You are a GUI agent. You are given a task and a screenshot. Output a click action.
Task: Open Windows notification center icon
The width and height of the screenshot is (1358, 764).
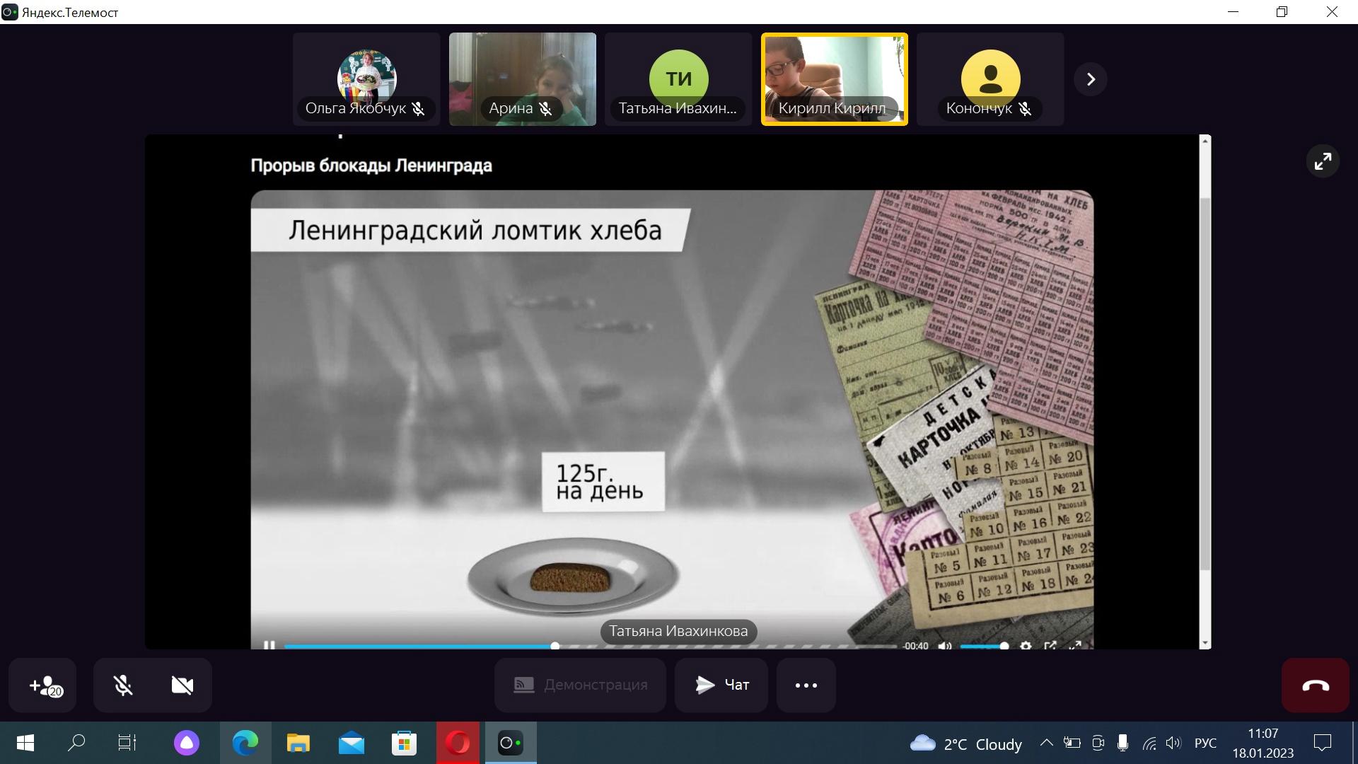[x=1322, y=743]
